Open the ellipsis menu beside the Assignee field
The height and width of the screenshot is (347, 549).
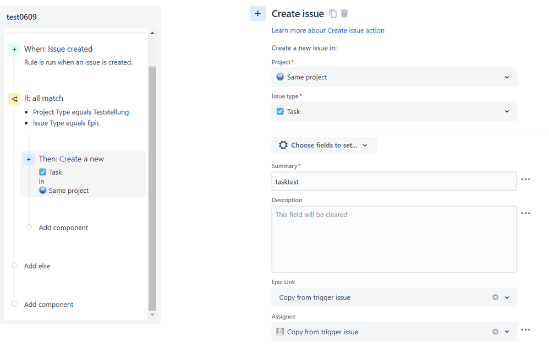pos(526,329)
